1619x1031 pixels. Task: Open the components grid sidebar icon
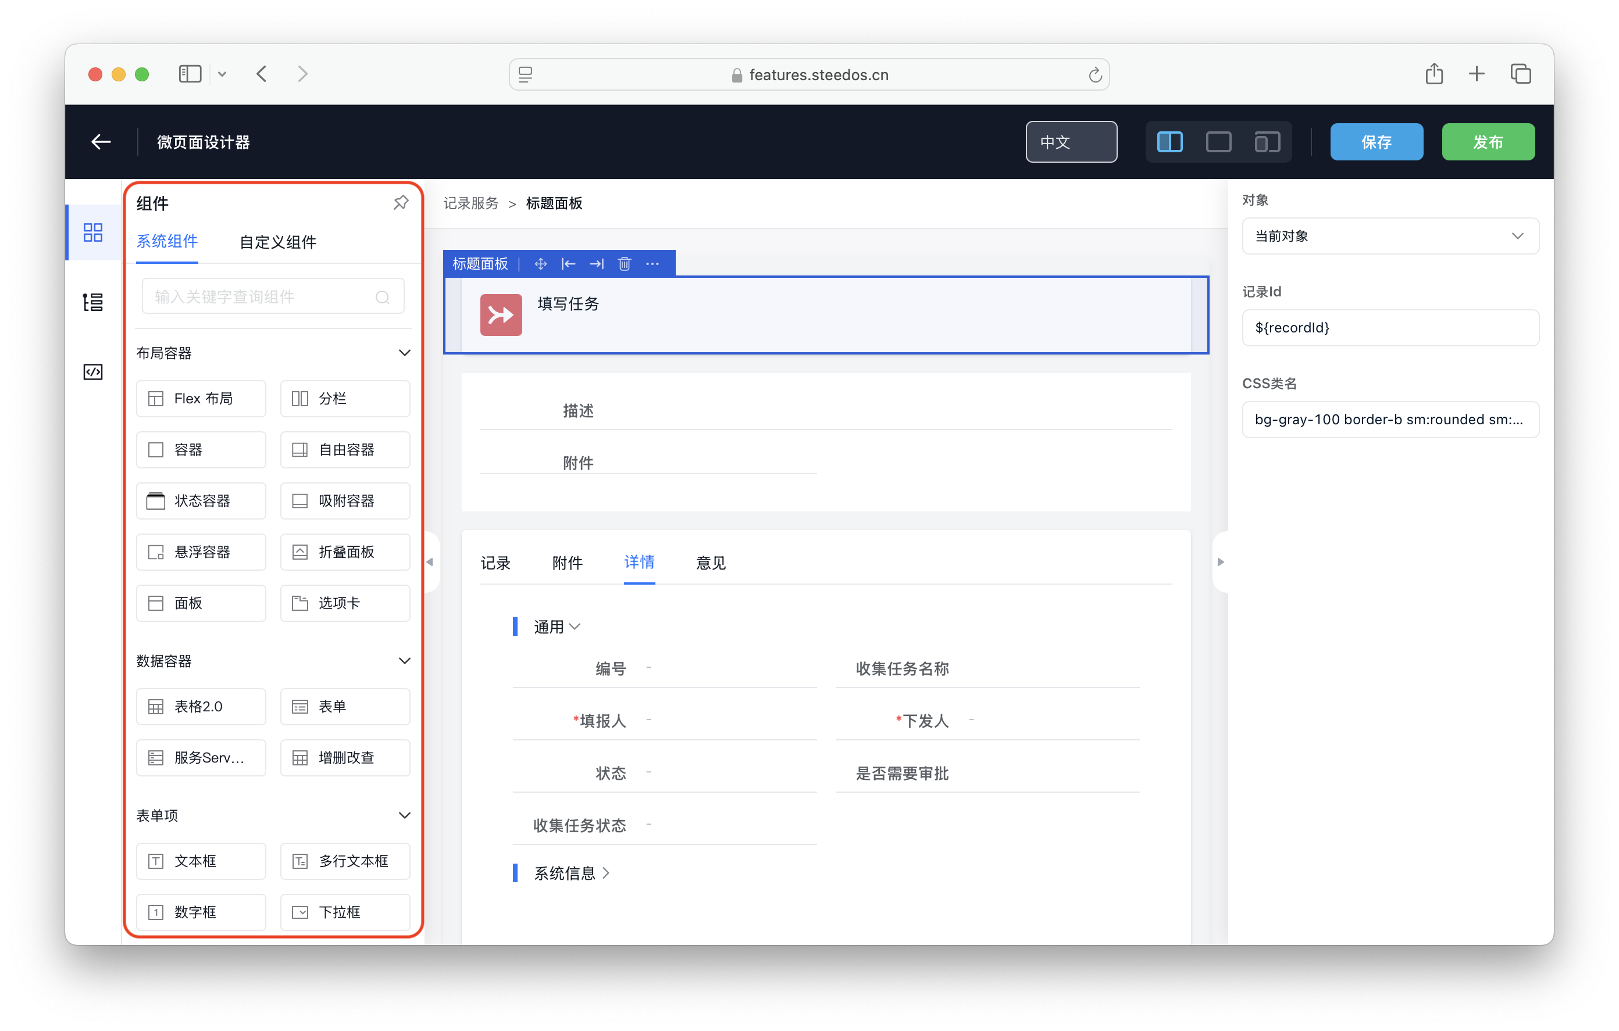point(93,232)
